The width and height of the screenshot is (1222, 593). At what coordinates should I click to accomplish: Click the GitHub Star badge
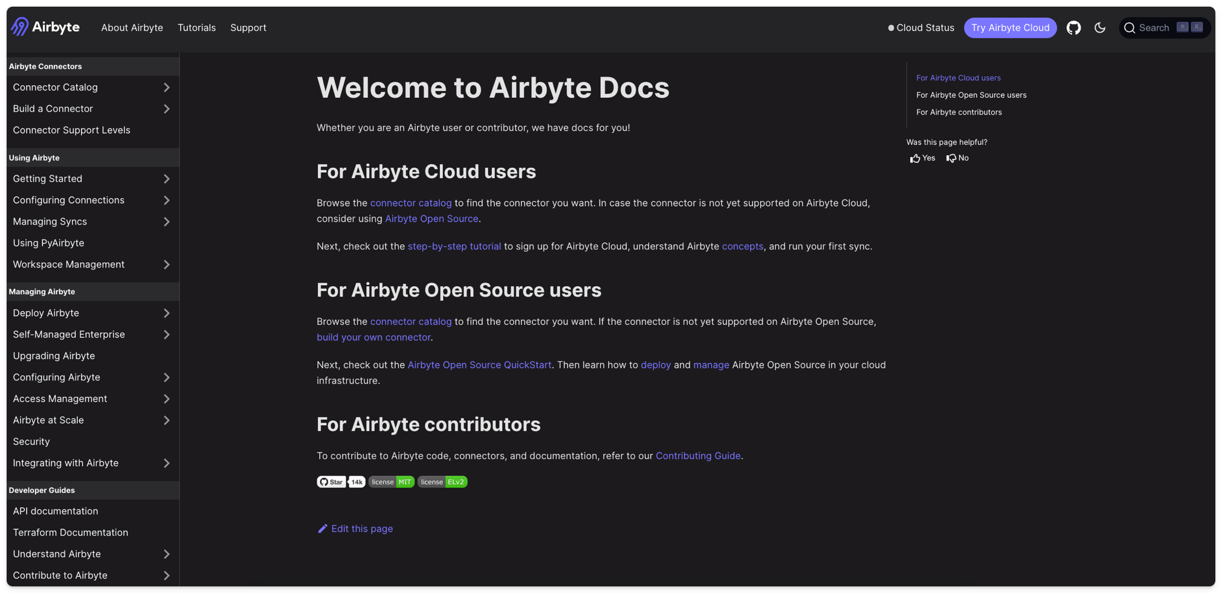tap(331, 482)
